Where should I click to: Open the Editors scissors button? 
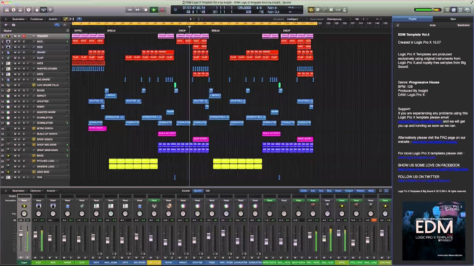tap(50, 10)
